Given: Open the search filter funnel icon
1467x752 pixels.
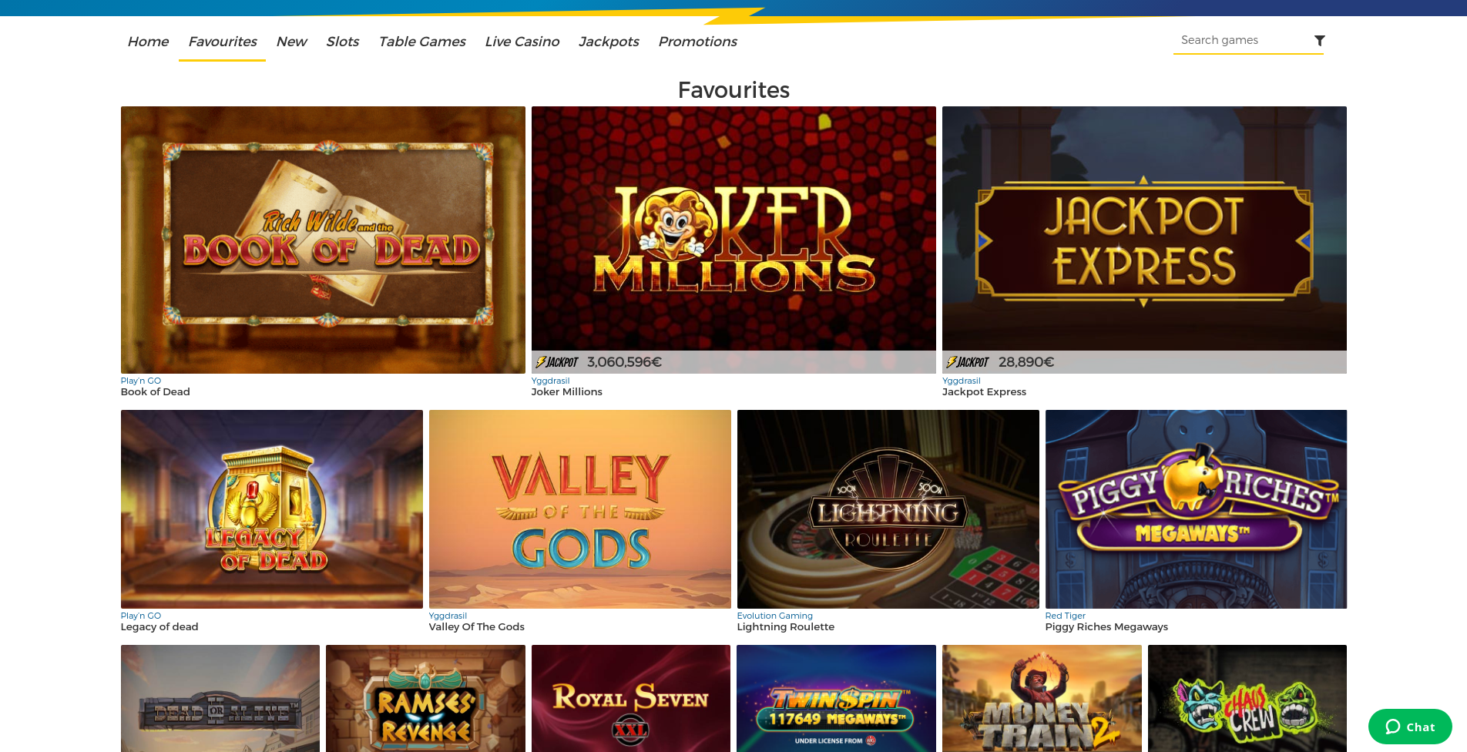Looking at the screenshot, I should point(1319,41).
